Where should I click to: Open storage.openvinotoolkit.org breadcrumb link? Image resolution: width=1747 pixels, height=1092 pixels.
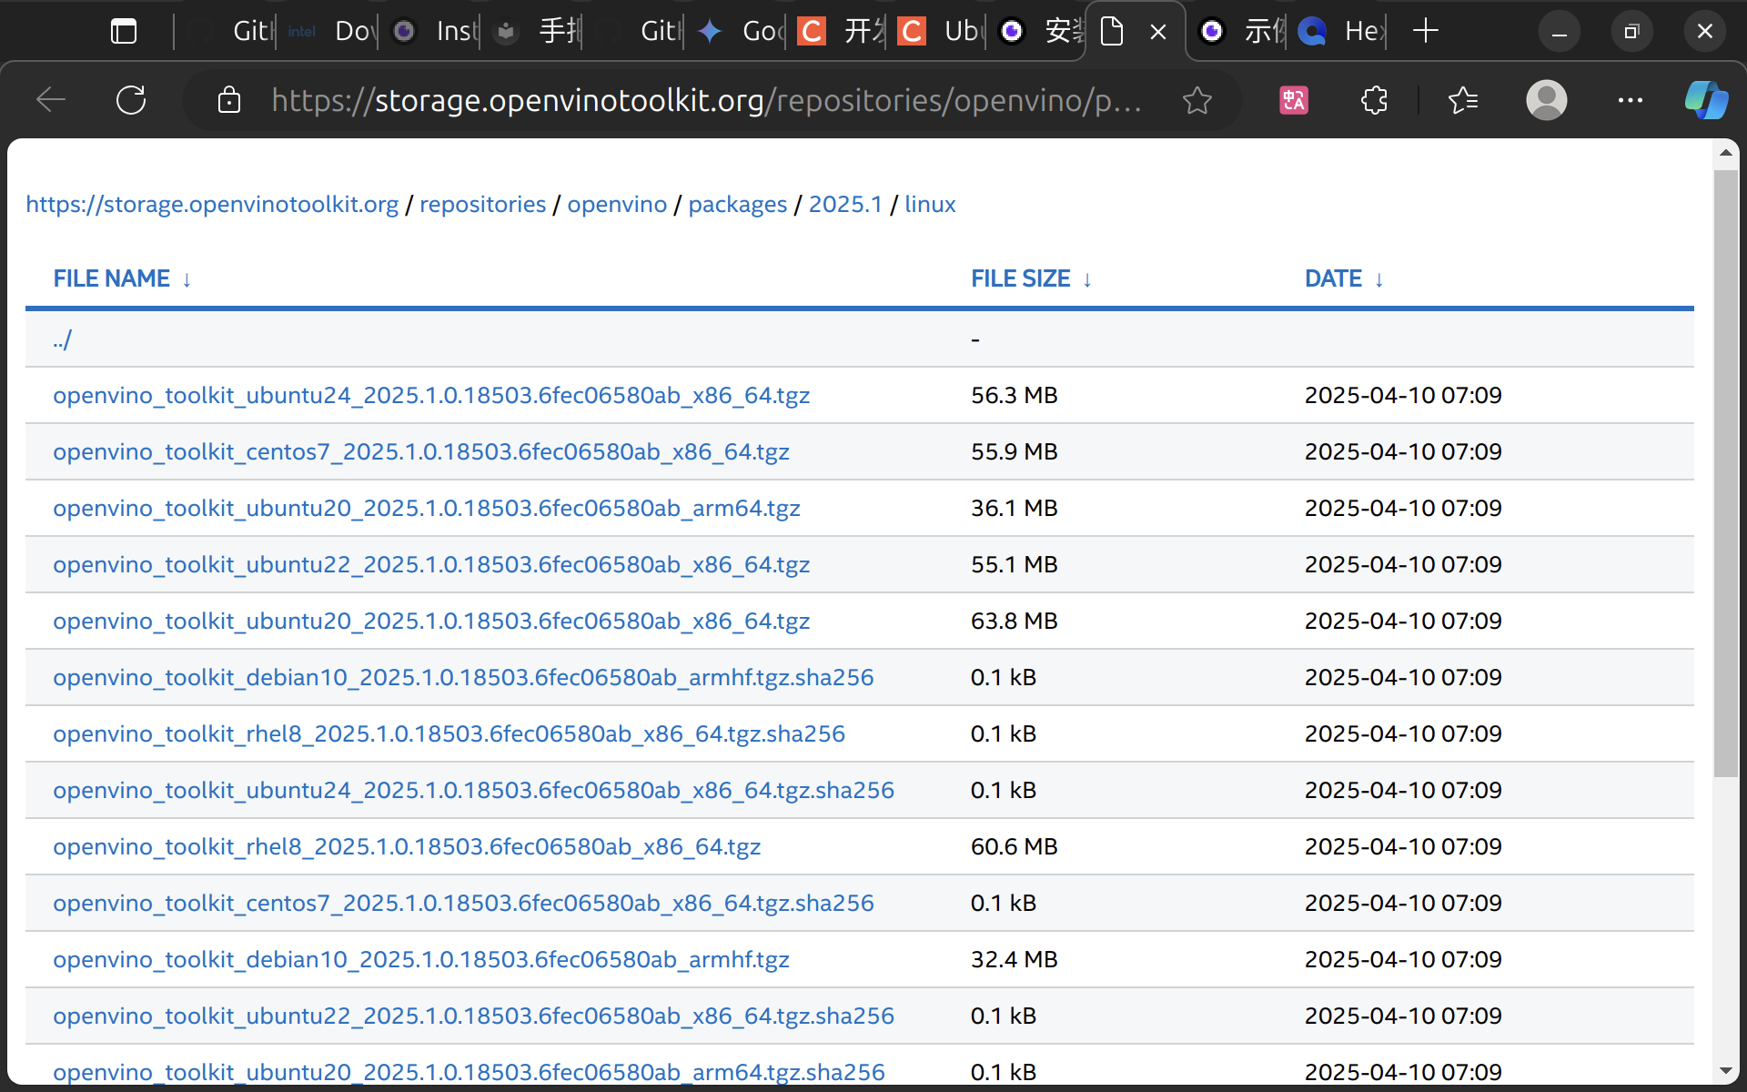[x=212, y=204]
